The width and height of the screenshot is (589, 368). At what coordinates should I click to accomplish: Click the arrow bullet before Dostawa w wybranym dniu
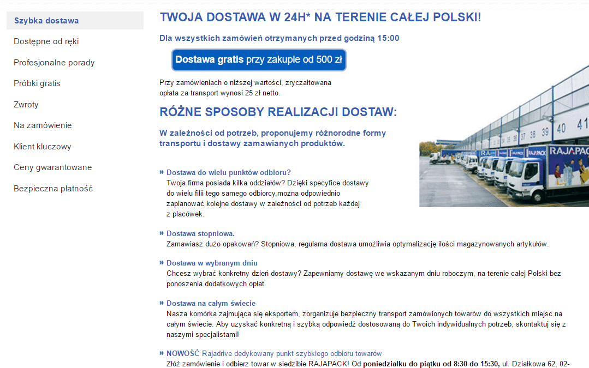click(x=162, y=263)
